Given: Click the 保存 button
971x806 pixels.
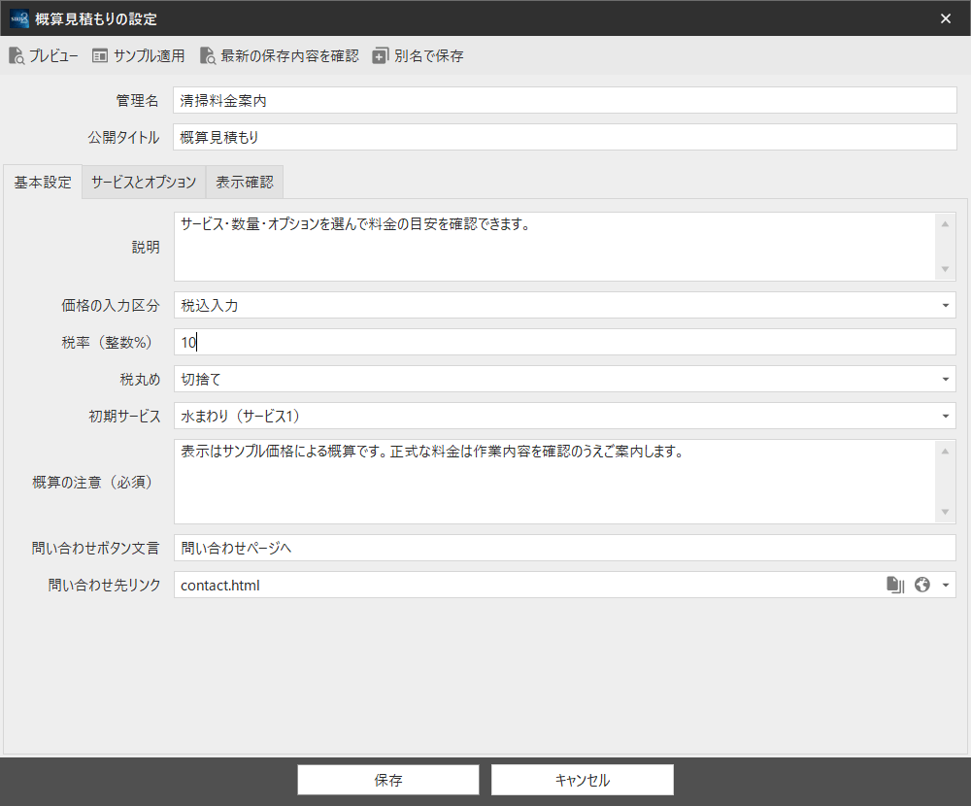Looking at the screenshot, I should pyautogui.click(x=388, y=780).
